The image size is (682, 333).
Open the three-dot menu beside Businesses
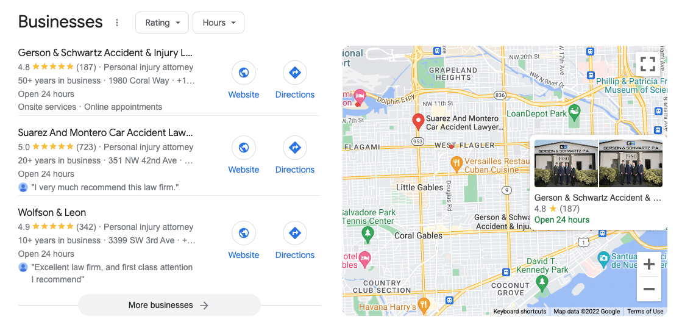pos(116,23)
